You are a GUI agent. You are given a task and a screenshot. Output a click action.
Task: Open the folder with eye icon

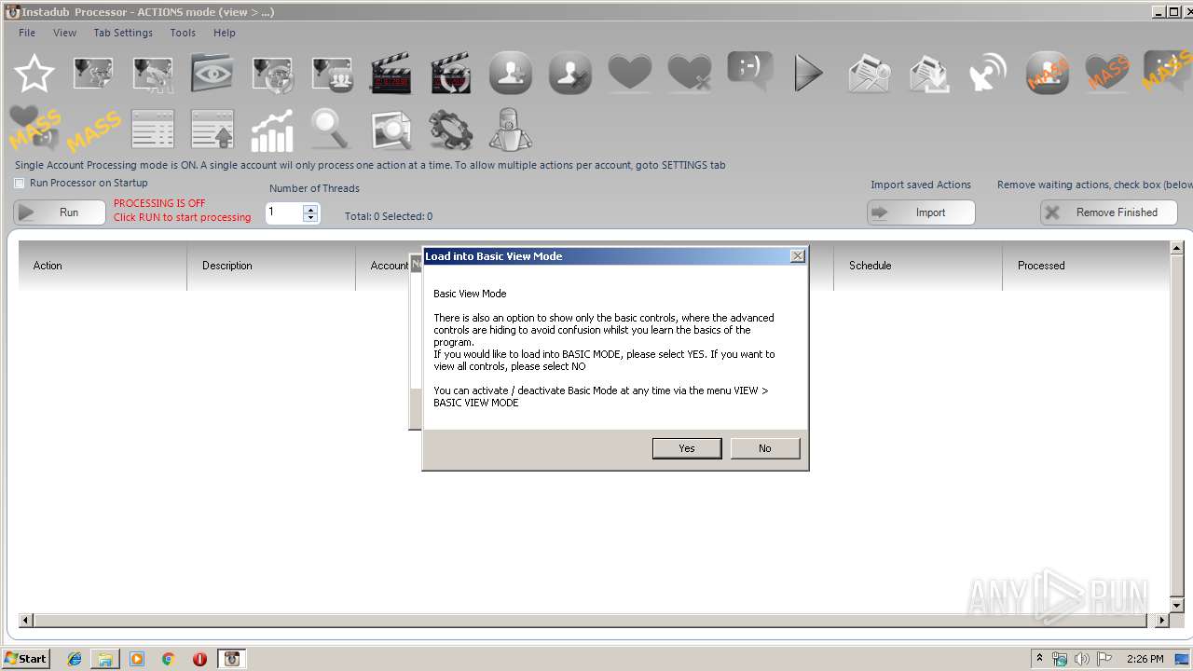213,73
